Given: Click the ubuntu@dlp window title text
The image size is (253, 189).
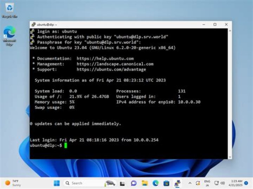Looking at the screenshot, I should pyautogui.click(x=47, y=25).
